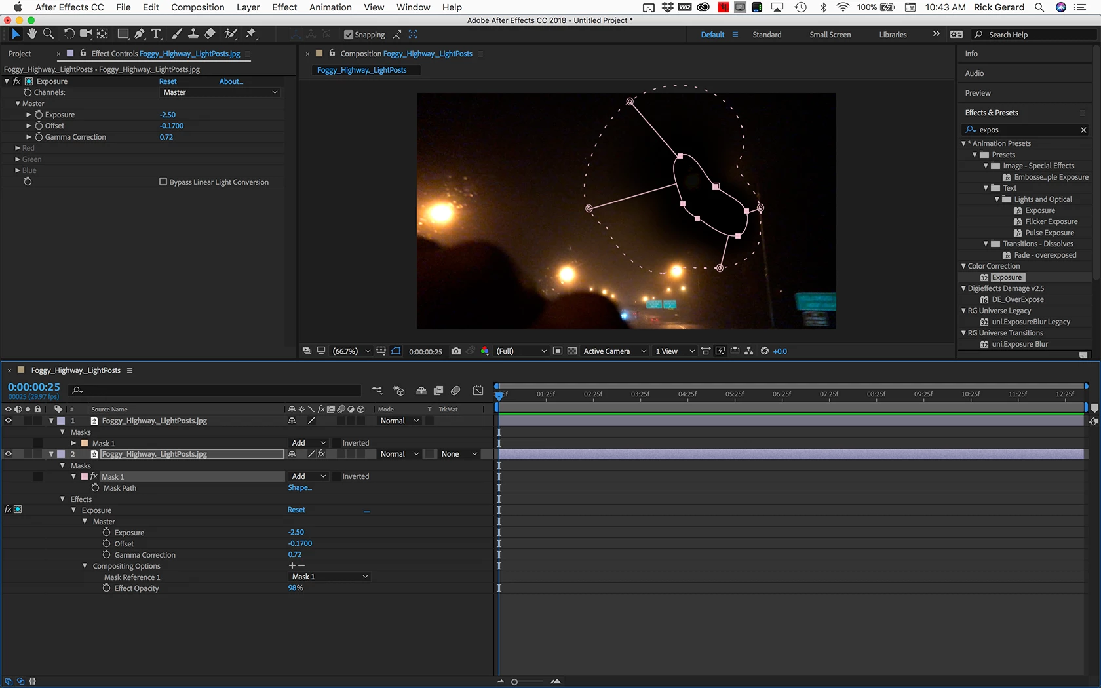This screenshot has height=688, width=1101.
Task: Click the Take Snapshot camera icon
Action: tap(456, 351)
